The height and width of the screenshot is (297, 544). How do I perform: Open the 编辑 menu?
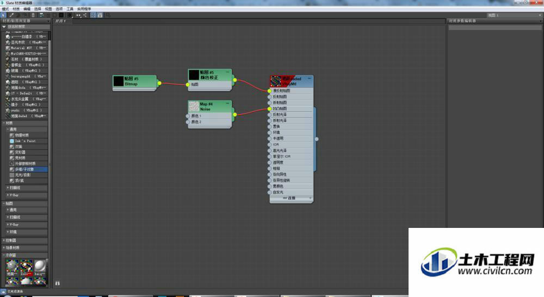click(27, 9)
